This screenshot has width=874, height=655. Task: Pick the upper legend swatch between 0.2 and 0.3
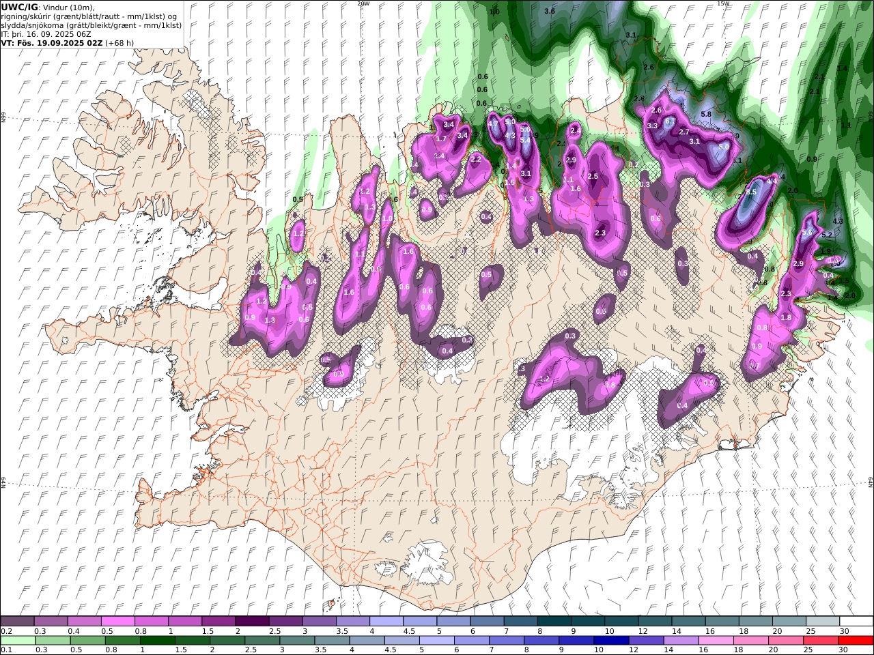point(17,622)
